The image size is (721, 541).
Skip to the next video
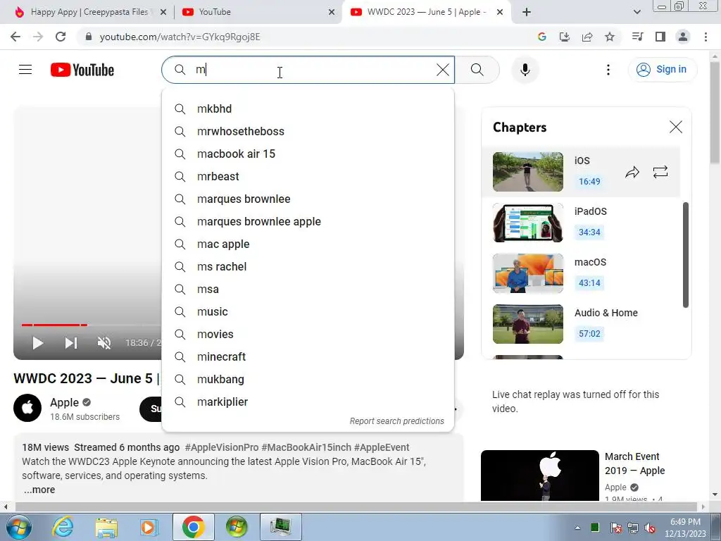71,343
